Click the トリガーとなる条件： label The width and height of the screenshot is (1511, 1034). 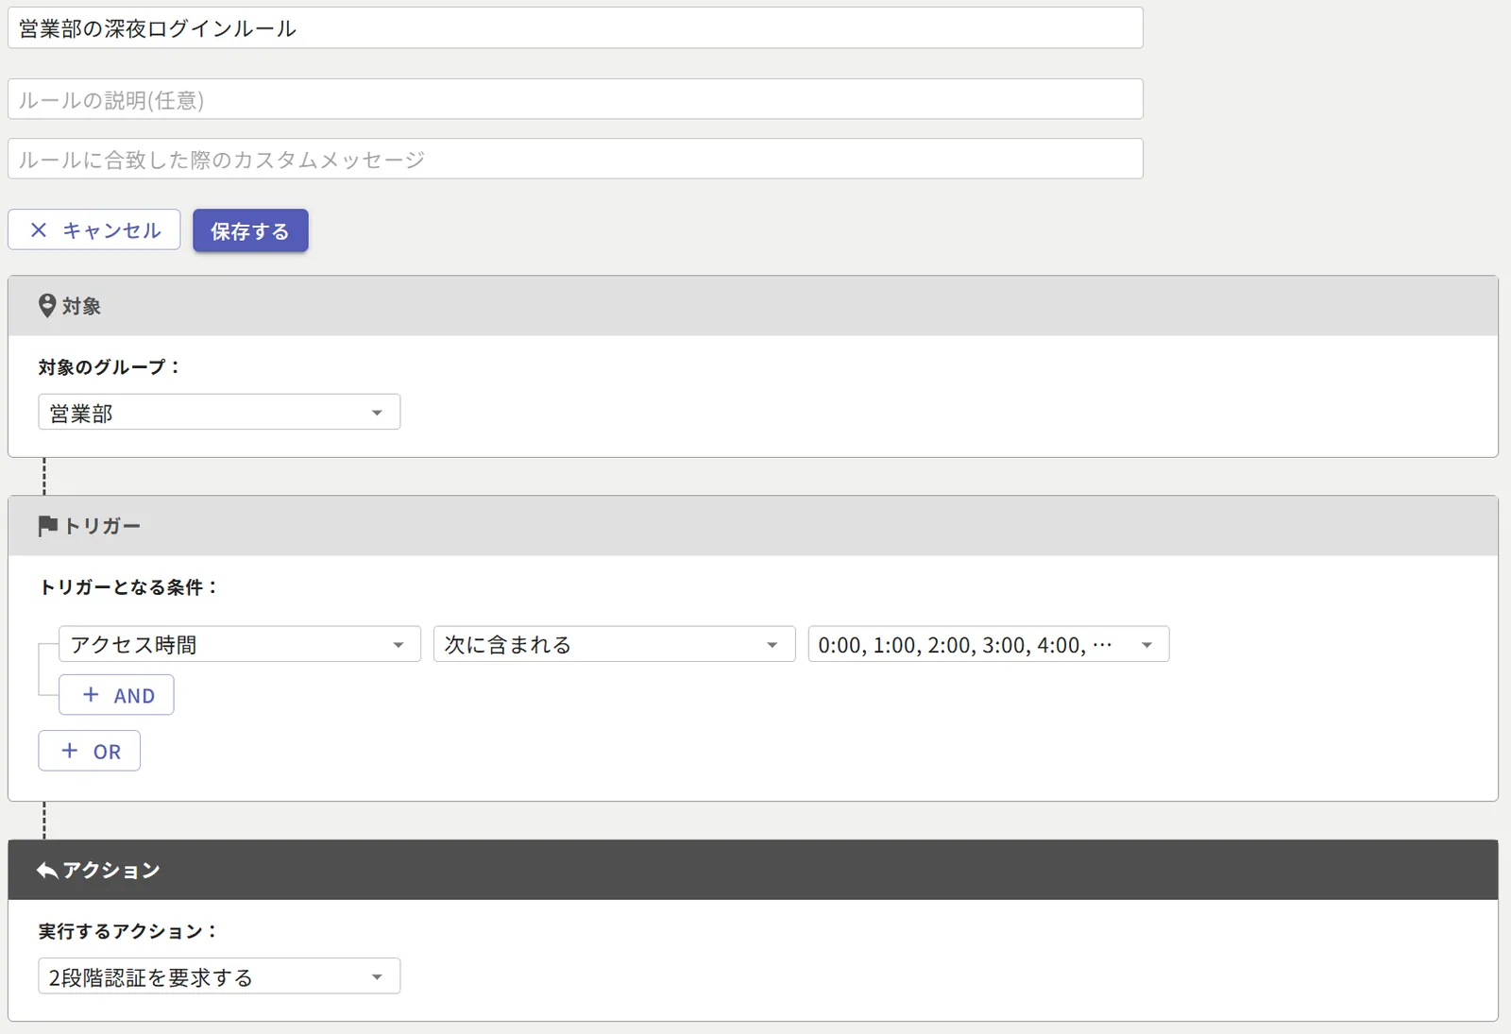tap(128, 587)
